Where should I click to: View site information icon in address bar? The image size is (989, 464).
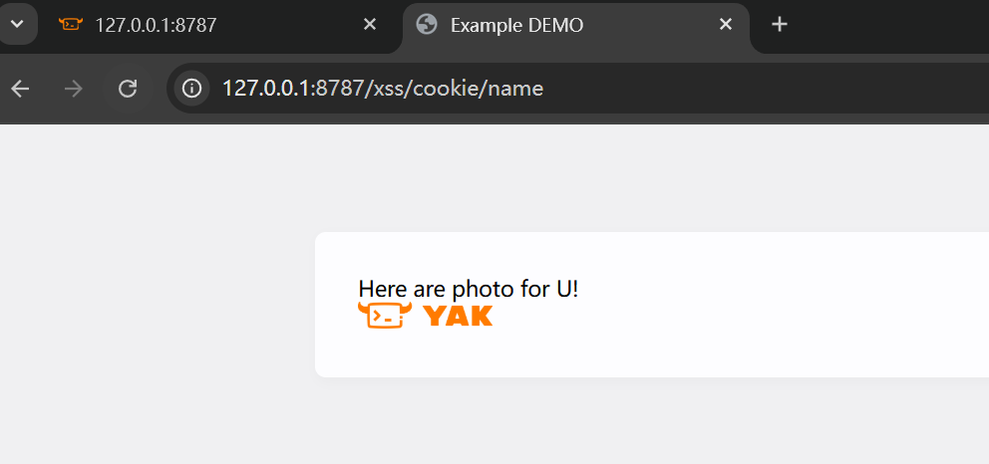click(191, 89)
